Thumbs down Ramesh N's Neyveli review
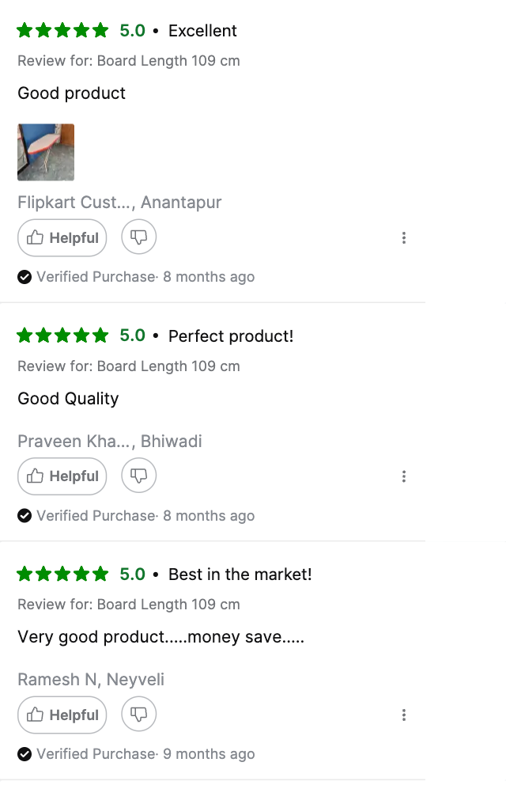This screenshot has height=785, width=506. (139, 715)
